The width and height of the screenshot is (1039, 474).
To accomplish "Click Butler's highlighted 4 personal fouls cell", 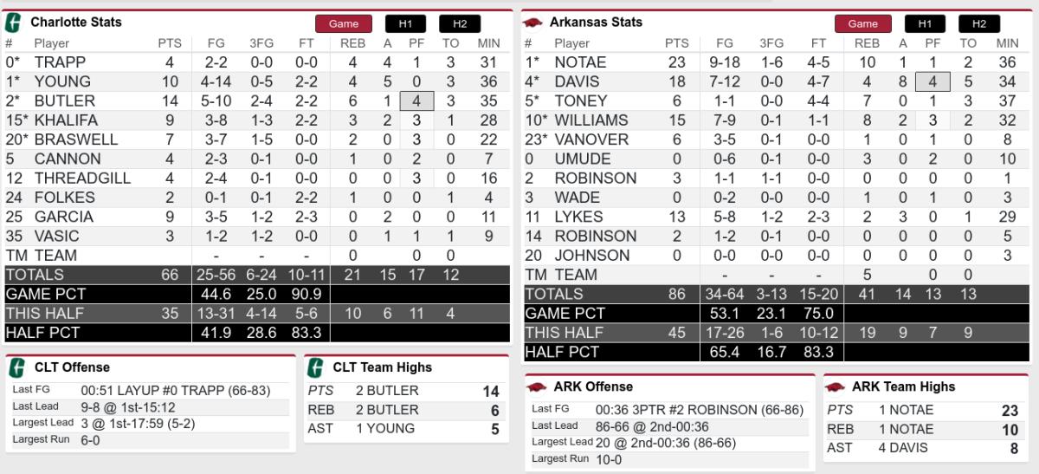I will pyautogui.click(x=416, y=101).
